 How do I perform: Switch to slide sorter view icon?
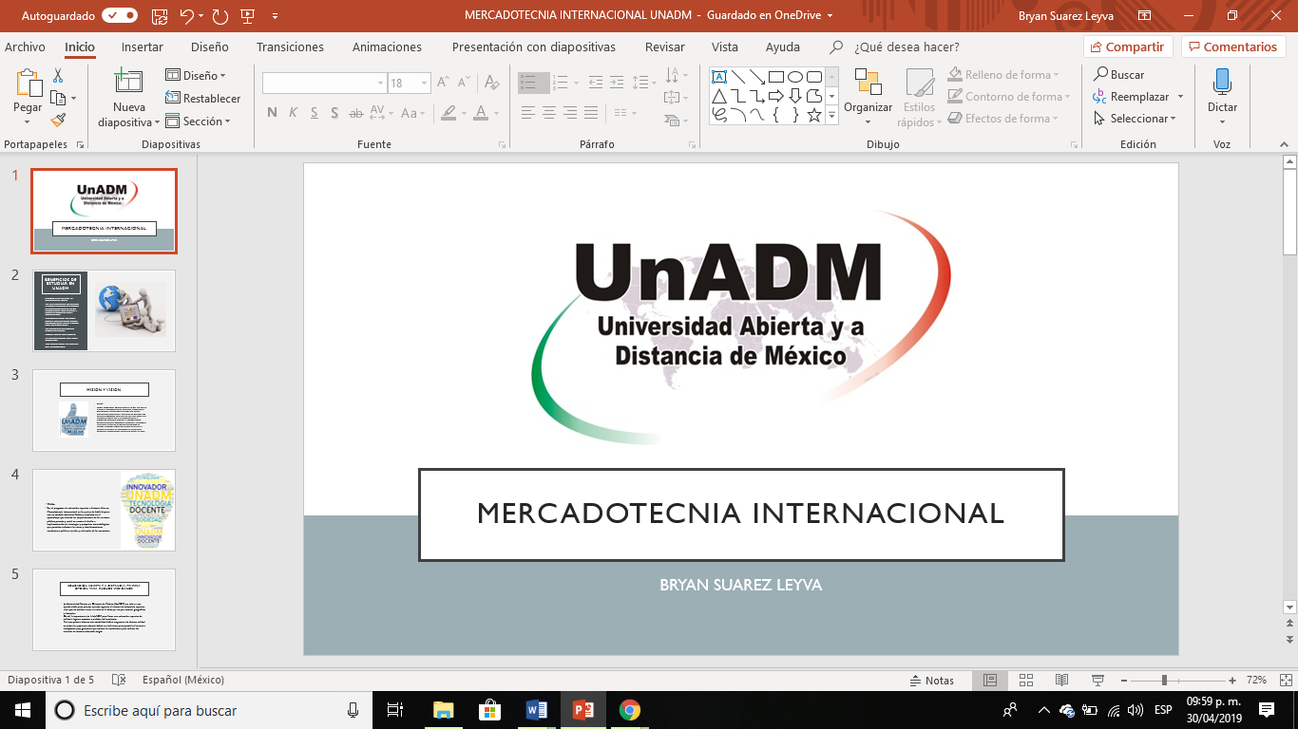pyautogui.click(x=1025, y=681)
